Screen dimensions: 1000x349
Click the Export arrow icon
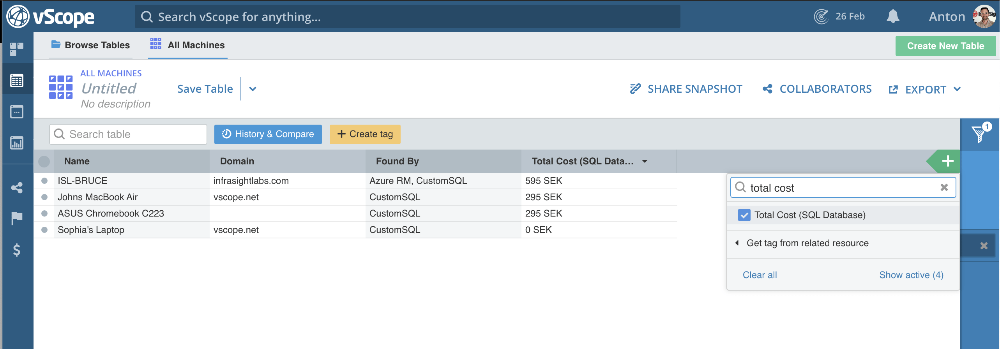click(893, 90)
